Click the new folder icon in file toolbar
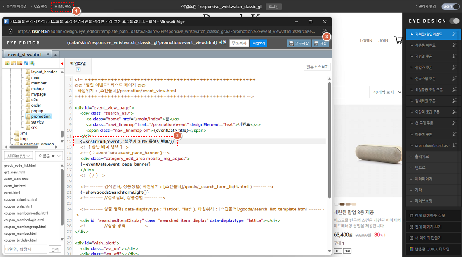462x257 pixels. tap(7, 63)
